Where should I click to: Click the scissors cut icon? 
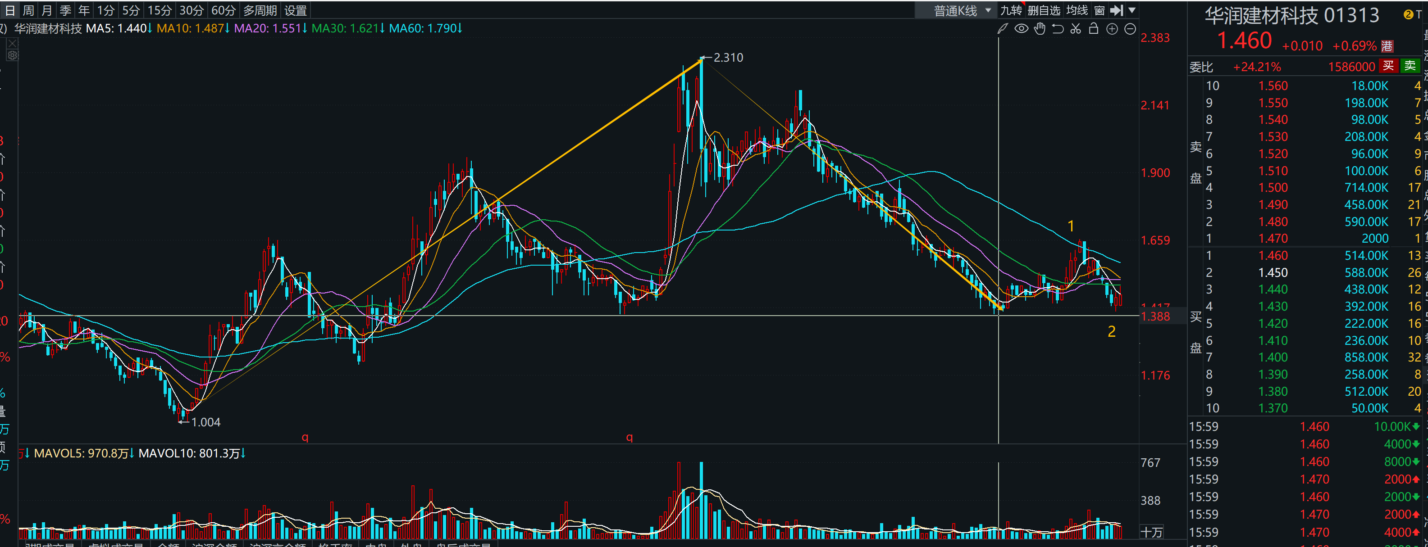1076,29
